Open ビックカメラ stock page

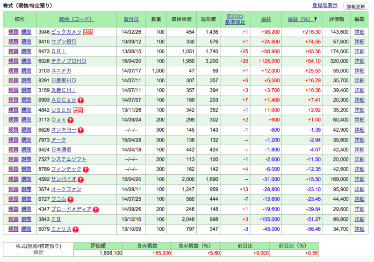(66, 32)
